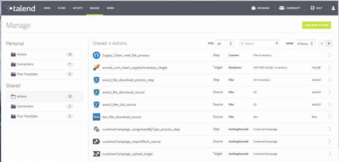
Task: Click the box_file_download_source Box icon
Action: click(x=96, y=117)
